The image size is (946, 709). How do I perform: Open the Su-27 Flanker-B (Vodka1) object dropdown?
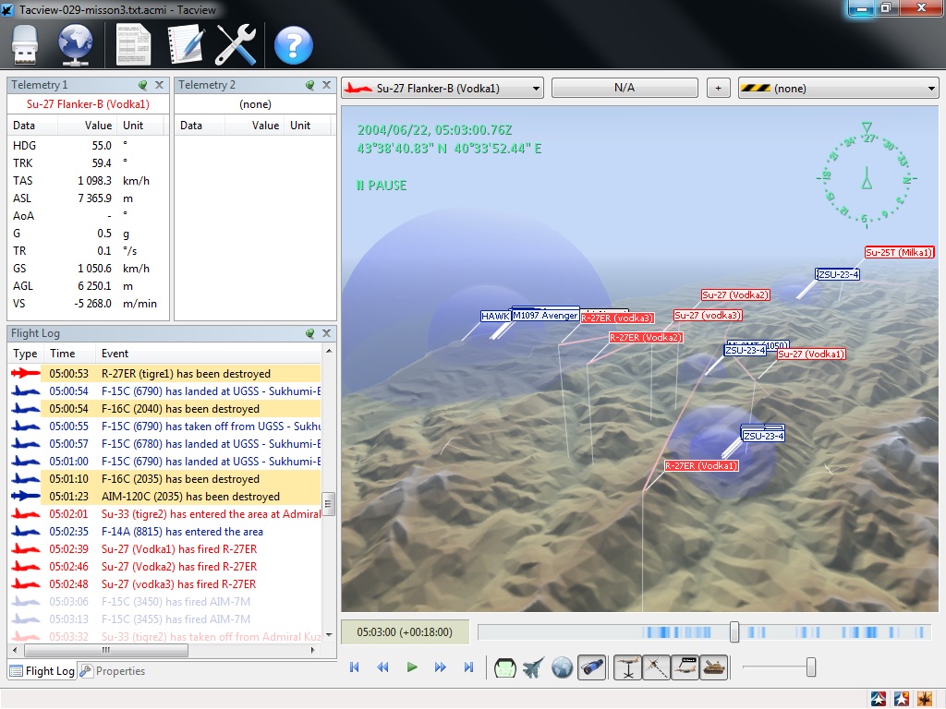coord(443,89)
